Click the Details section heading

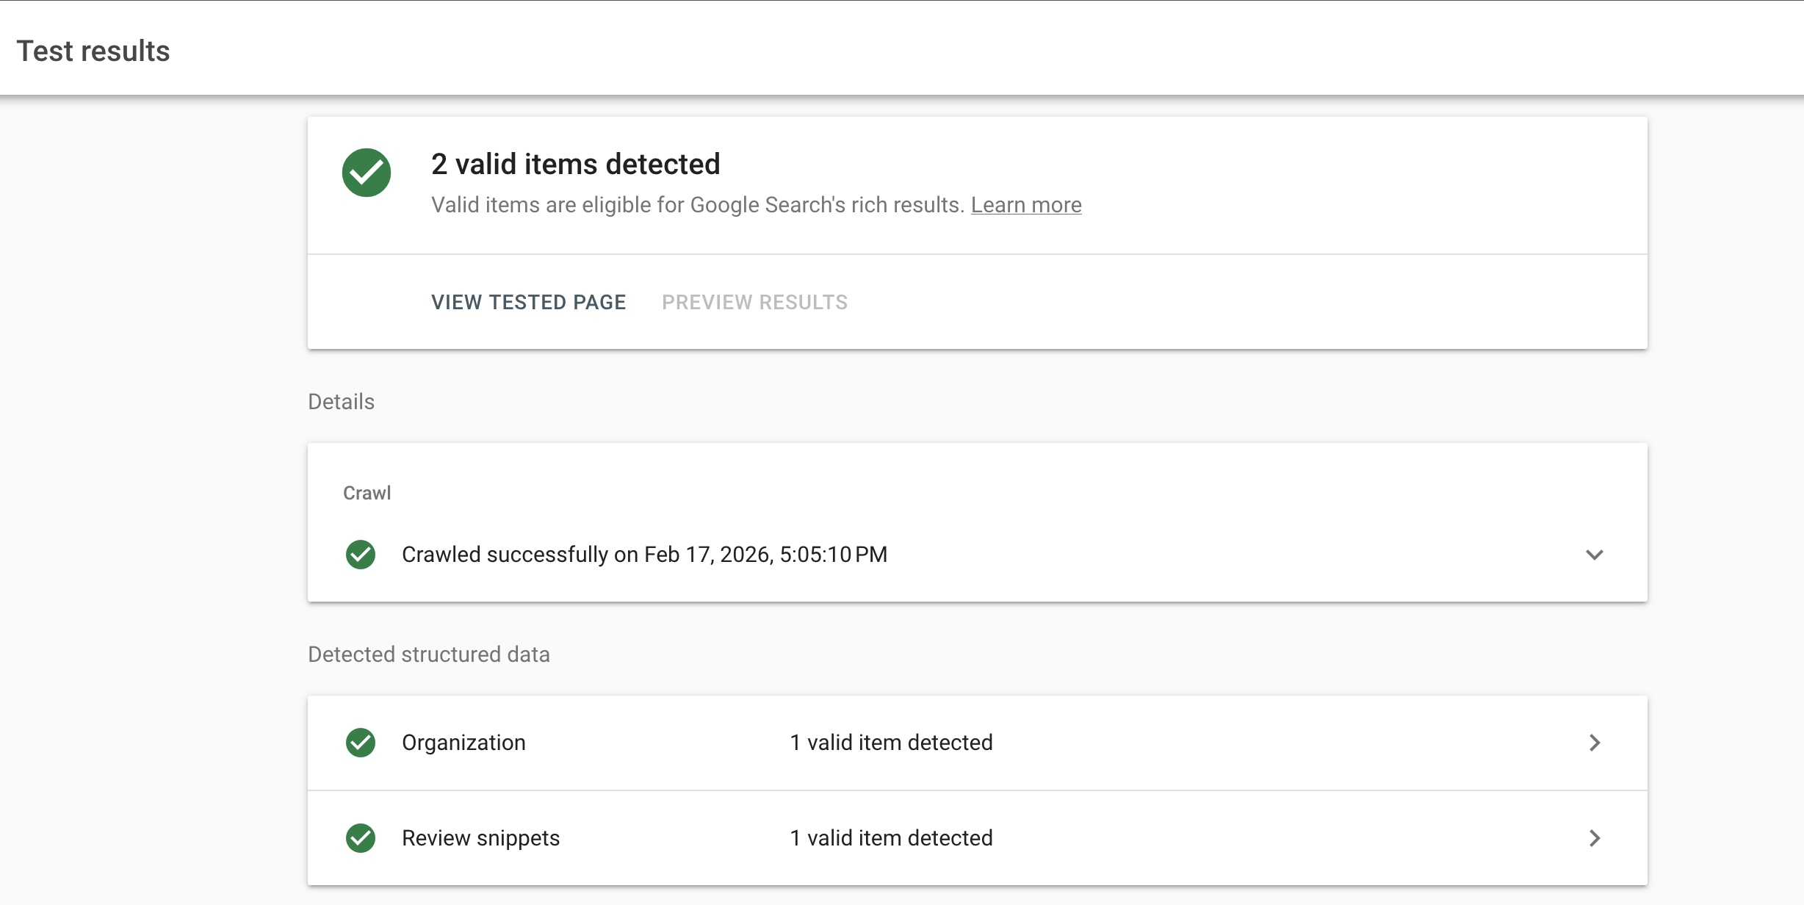click(x=341, y=402)
